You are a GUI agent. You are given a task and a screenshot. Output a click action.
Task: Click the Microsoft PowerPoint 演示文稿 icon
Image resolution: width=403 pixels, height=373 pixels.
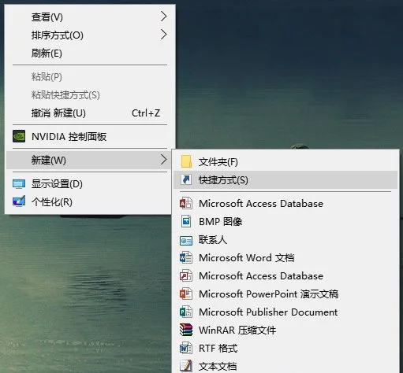click(186, 294)
